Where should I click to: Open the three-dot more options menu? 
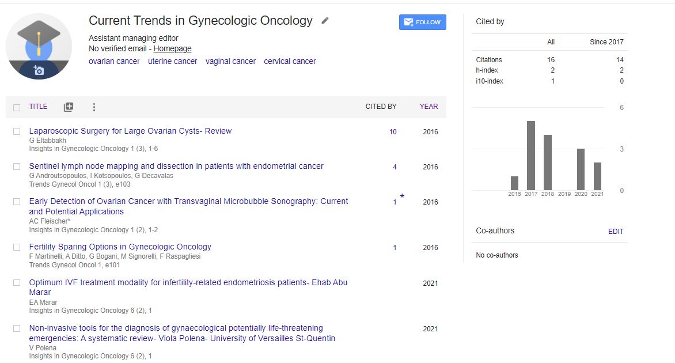pyautogui.click(x=94, y=107)
